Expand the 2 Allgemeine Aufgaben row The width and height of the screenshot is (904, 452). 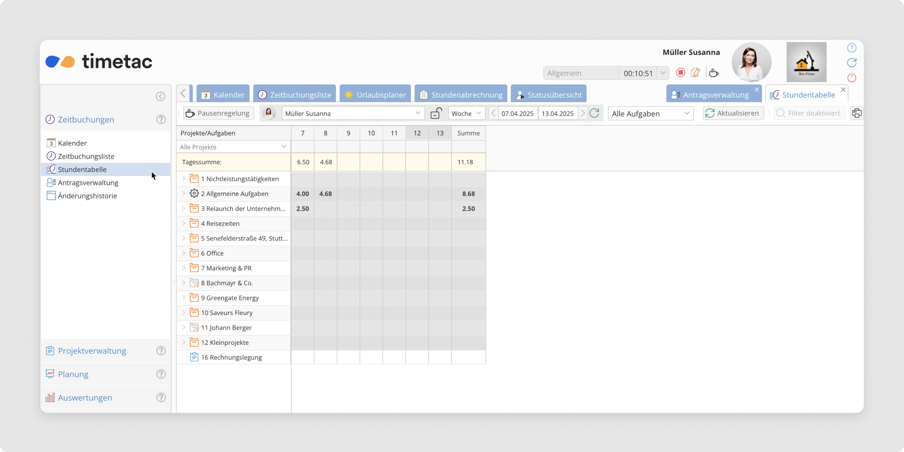click(184, 193)
